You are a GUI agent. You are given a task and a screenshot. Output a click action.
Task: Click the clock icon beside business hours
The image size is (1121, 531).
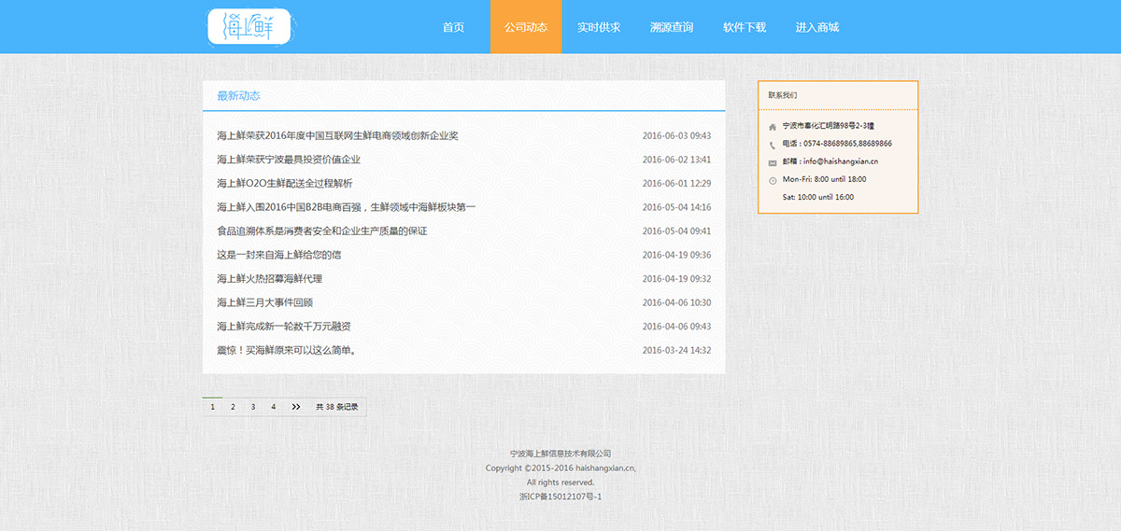[772, 180]
